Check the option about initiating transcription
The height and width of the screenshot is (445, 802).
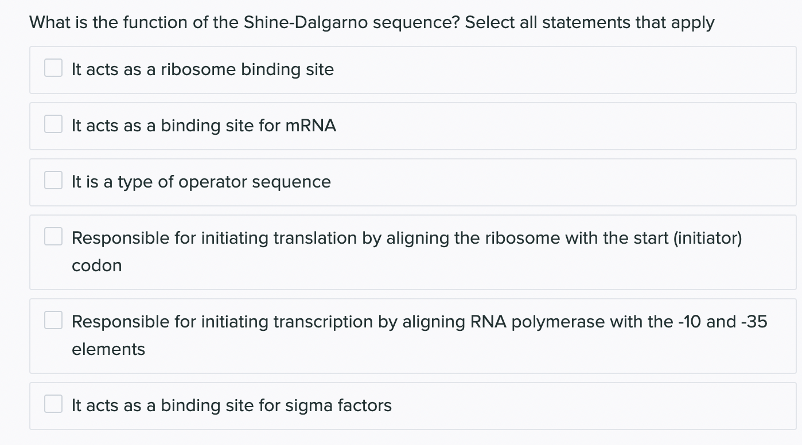coord(53,320)
